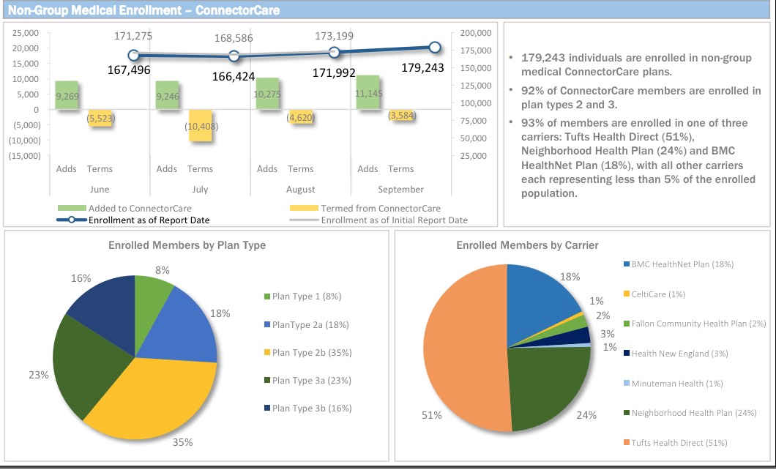Viewport: 776px width, 470px height.
Task: Click the Tufts Health Direct legend swatch
Action: [x=627, y=442]
